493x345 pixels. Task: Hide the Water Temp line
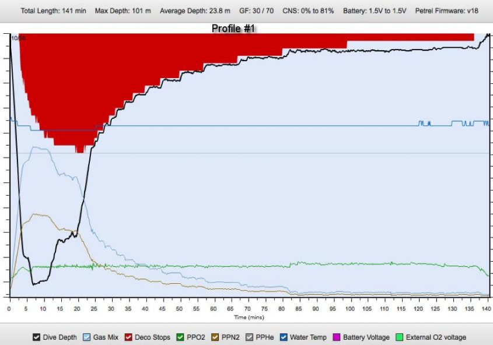[284, 337]
